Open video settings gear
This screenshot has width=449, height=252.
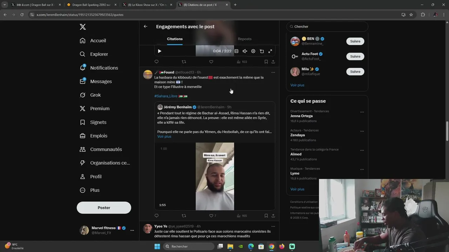[x=253, y=51]
